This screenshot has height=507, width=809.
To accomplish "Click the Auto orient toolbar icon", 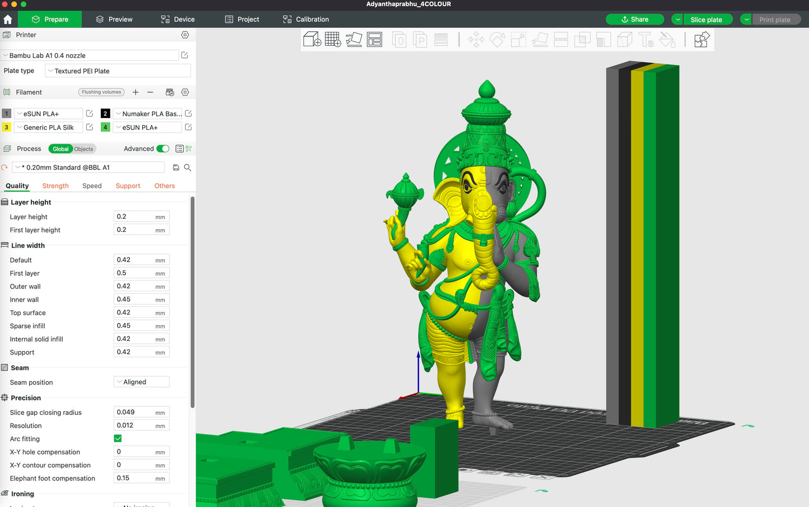I will [x=353, y=40].
